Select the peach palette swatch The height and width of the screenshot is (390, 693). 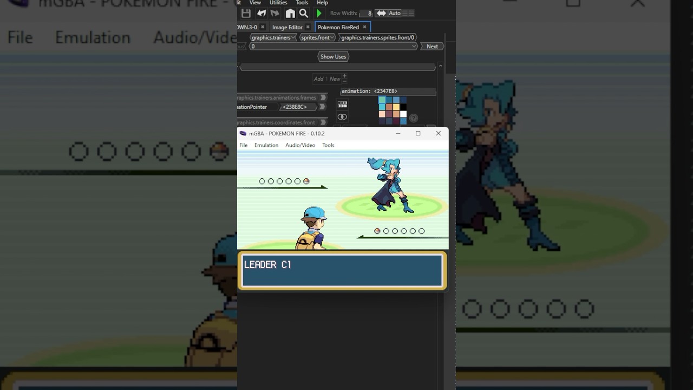[382, 114]
